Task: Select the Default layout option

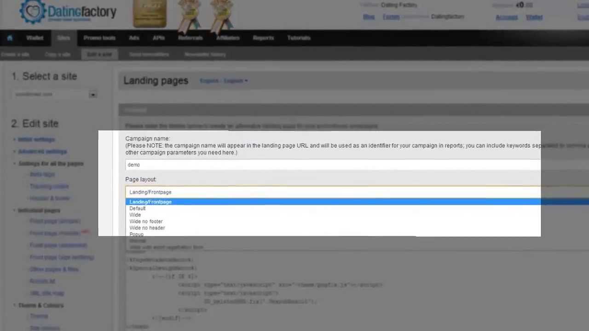Action: pyautogui.click(x=137, y=208)
